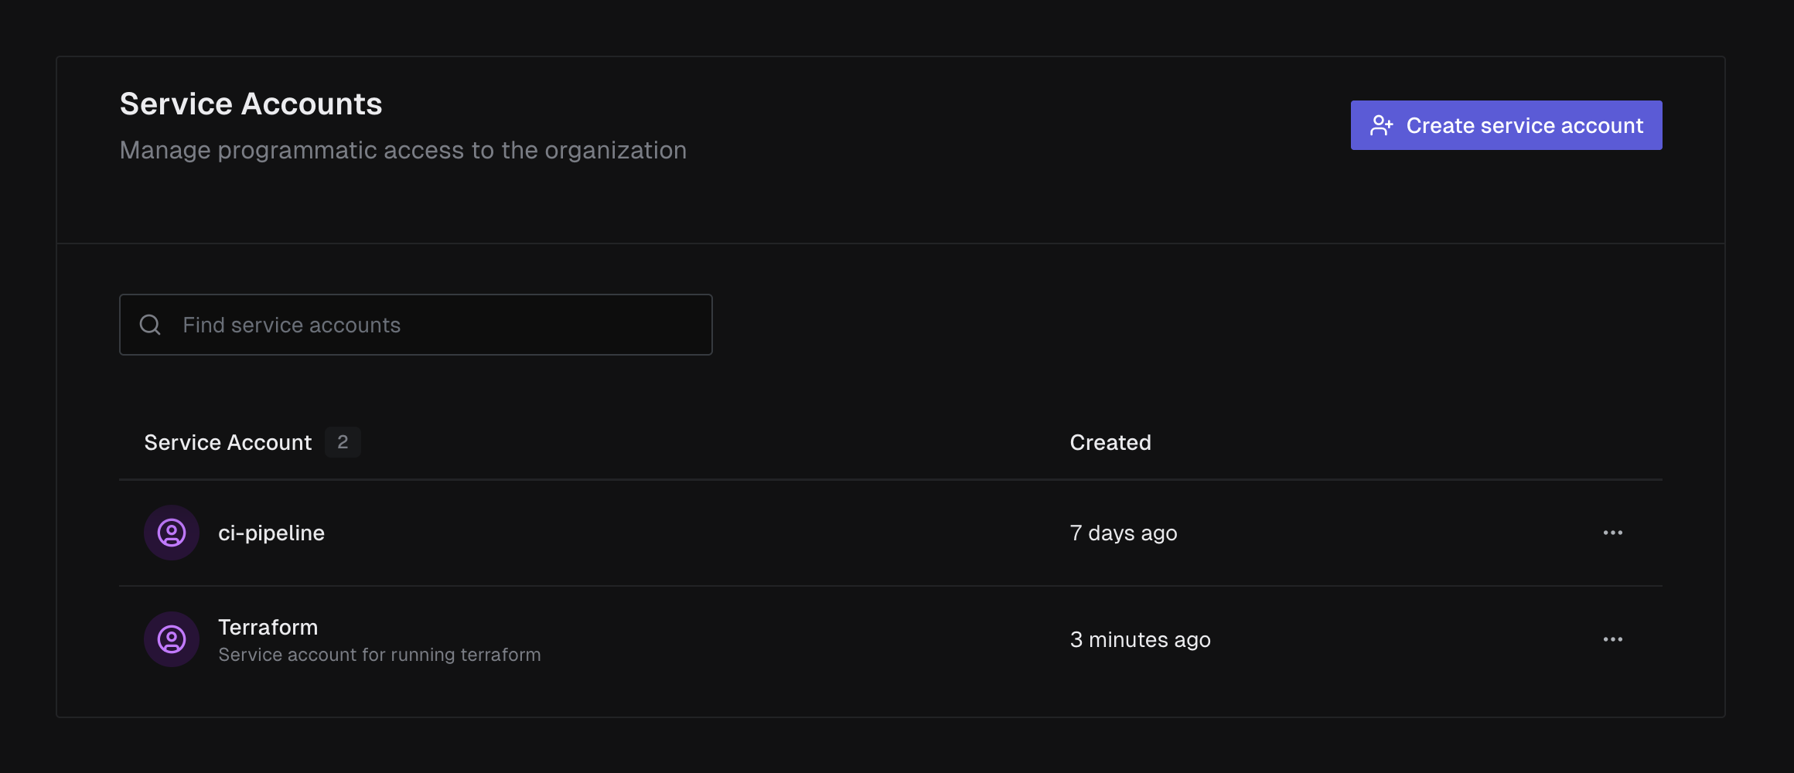Image resolution: width=1794 pixels, height=773 pixels.
Task: Click the Service Accounts page heading
Action: pos(251,104)
